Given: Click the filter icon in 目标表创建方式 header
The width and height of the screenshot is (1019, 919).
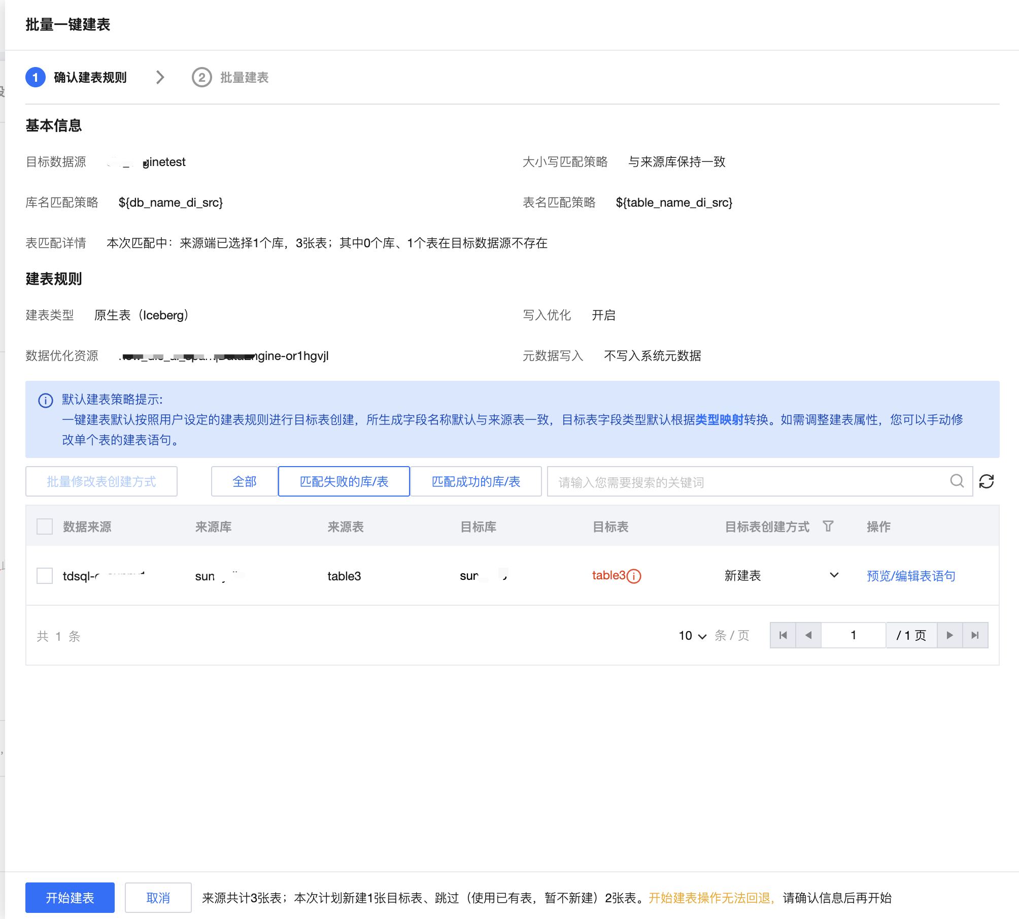Looking at the screenshot, I should (x=828, y=527).
